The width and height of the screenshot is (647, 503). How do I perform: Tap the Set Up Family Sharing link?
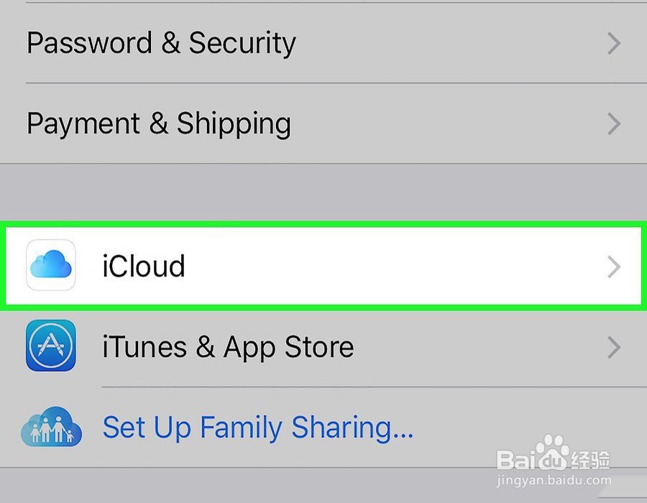click(x=258, y=428)
